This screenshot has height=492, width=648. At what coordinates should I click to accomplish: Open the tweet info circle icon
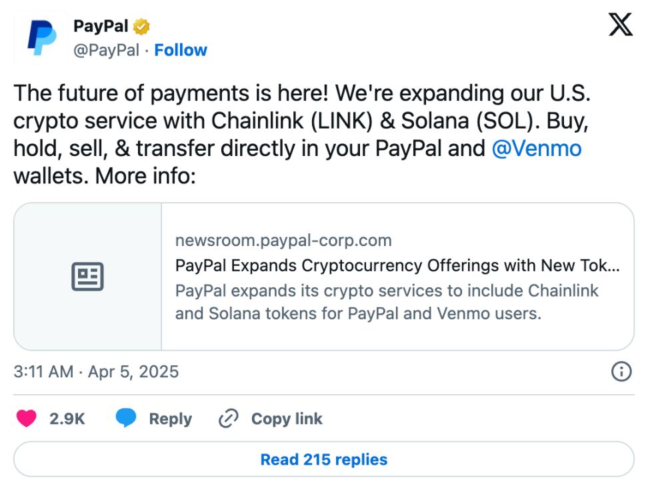621,371
